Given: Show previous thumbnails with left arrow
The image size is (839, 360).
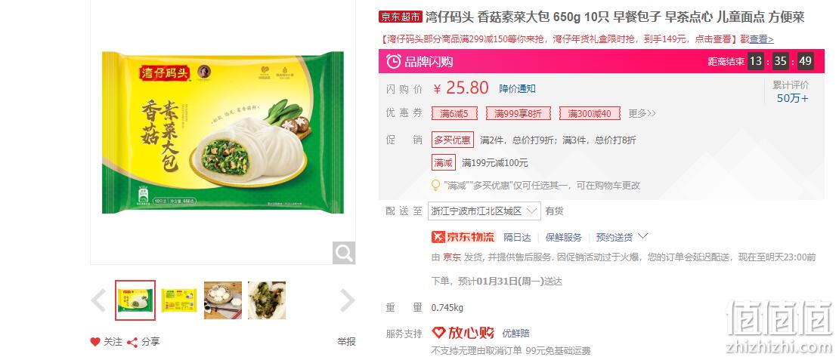Looking at the screenshot, I should click(98, 300).
